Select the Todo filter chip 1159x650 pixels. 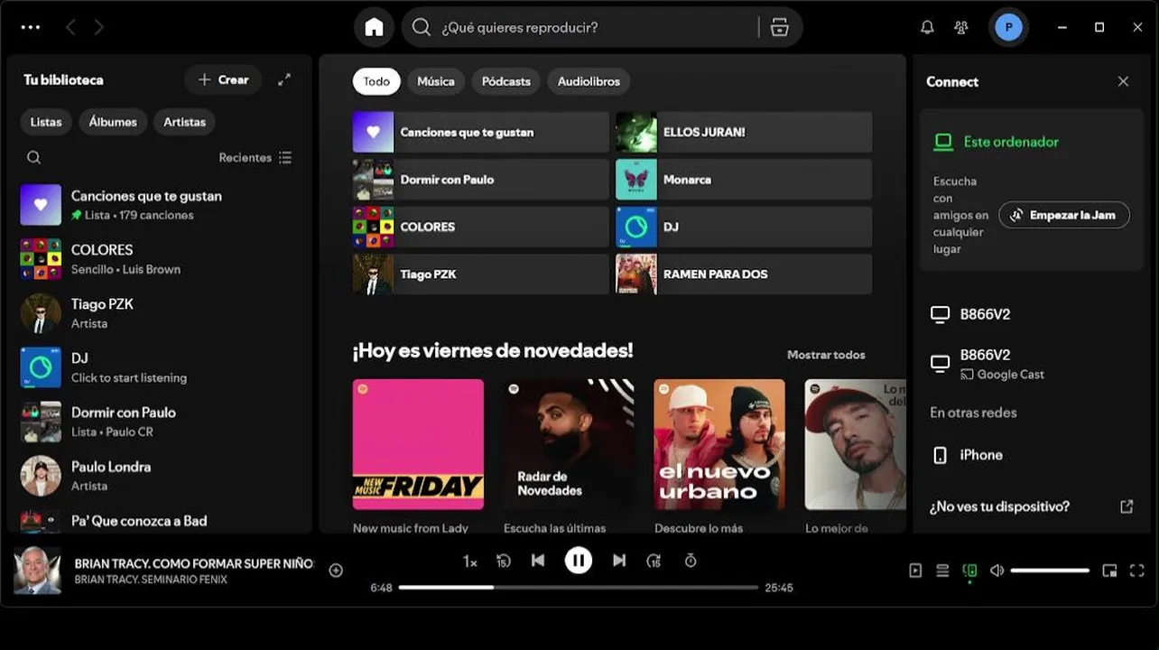376,81
